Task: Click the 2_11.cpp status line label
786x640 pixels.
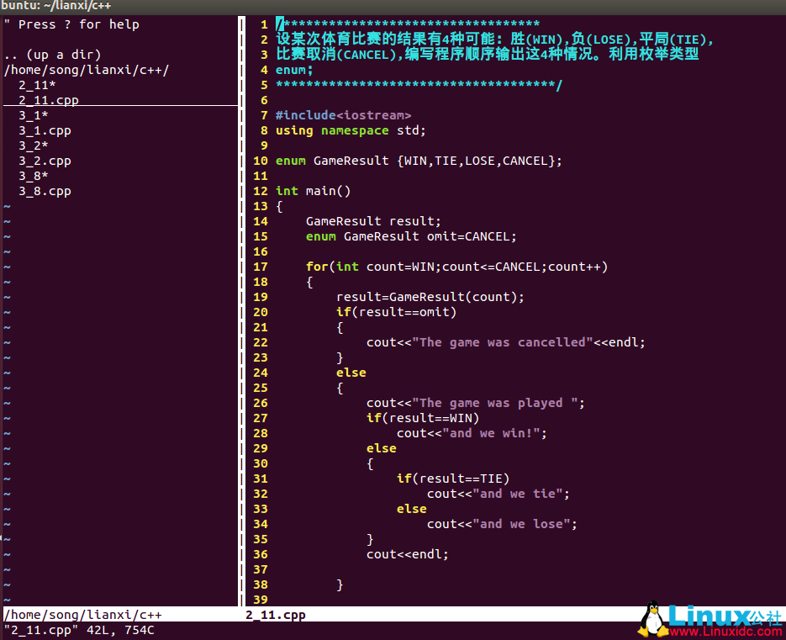Action: tap(276, 615)
